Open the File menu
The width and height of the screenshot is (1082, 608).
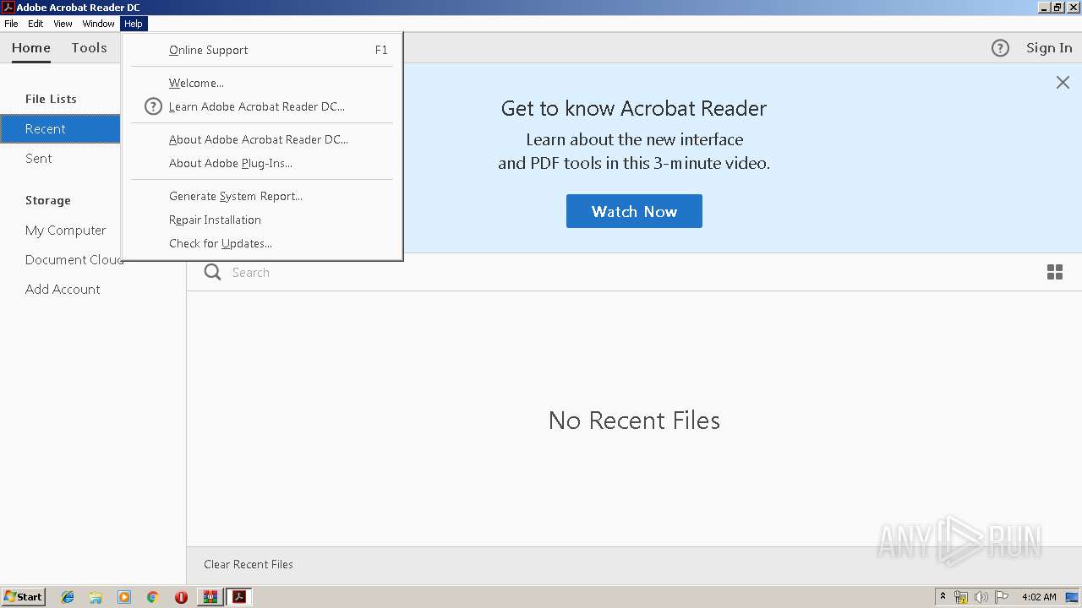11,24
